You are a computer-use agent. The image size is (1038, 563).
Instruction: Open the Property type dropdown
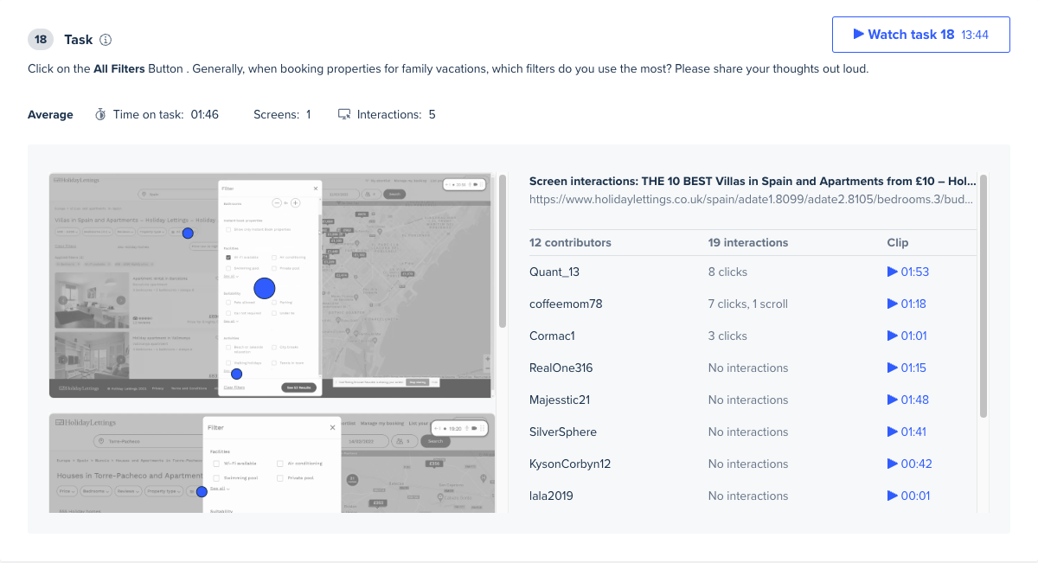pyautogui.click(x=163, y=491)
